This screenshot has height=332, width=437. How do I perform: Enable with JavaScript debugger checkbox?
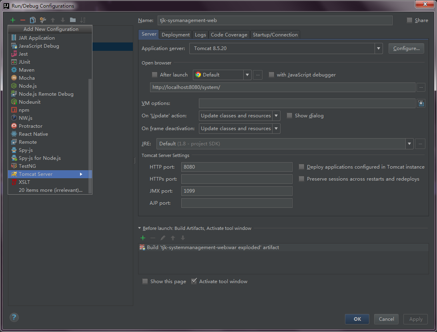click(x=271, y=74)
